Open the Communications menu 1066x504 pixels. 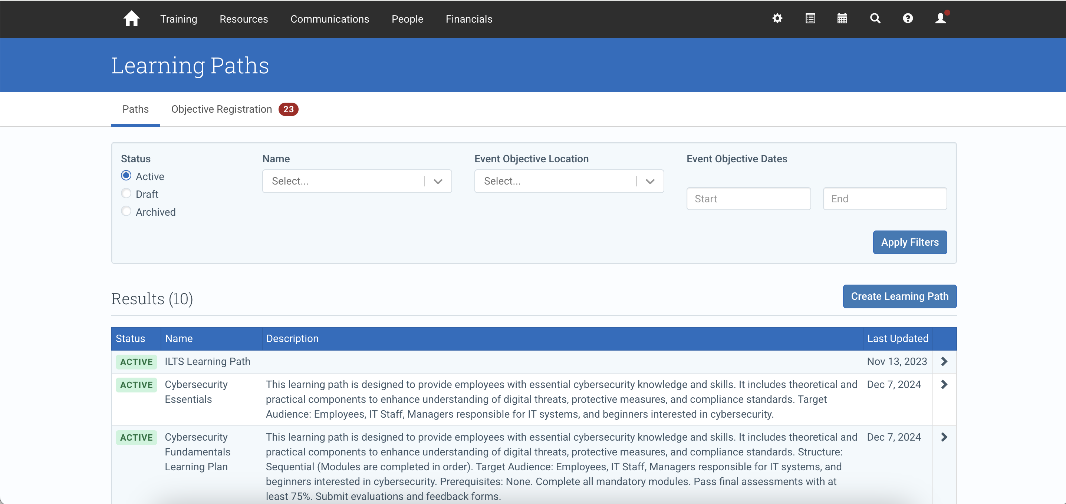[x=329, y=19]
